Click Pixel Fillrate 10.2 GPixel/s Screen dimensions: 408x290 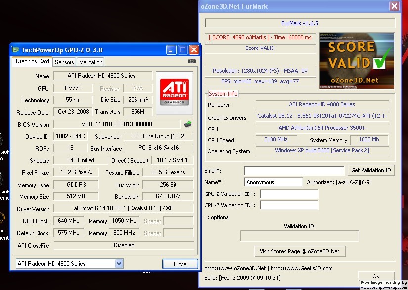coord(76,172)
